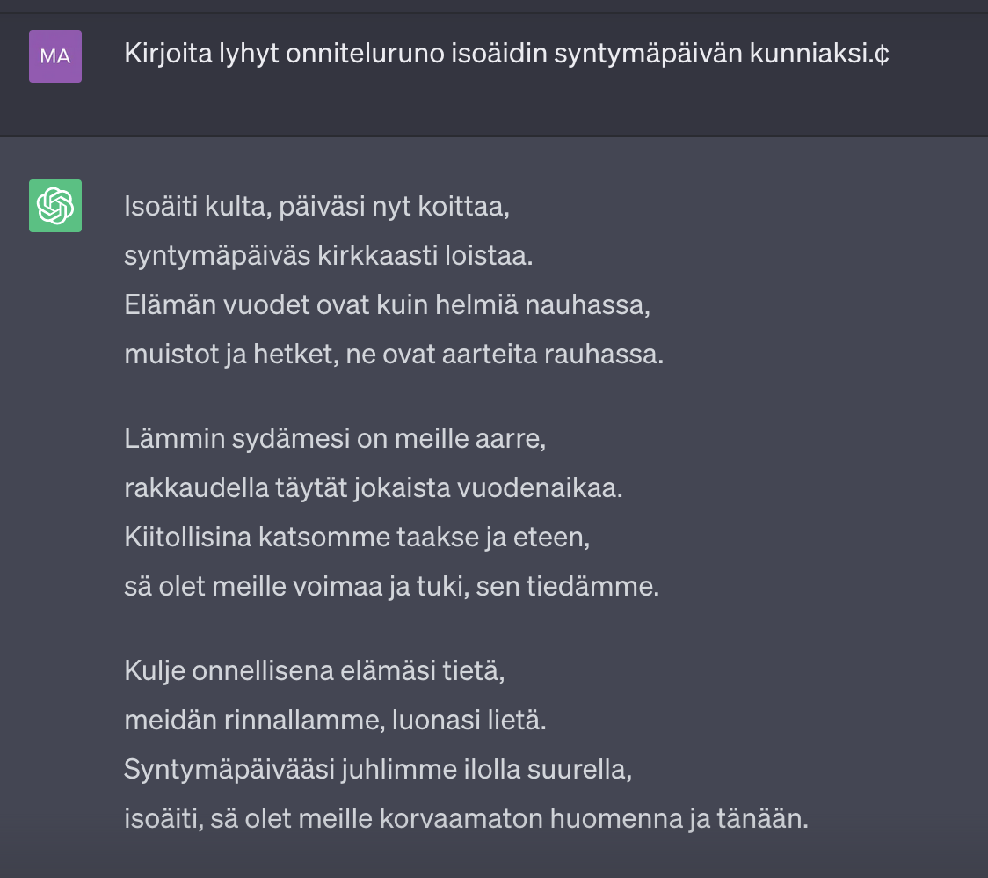Click the user prompt starting with 'Kirjoita lyhyt'
Viewport: 988px width, 878px height.
point(506,54)
